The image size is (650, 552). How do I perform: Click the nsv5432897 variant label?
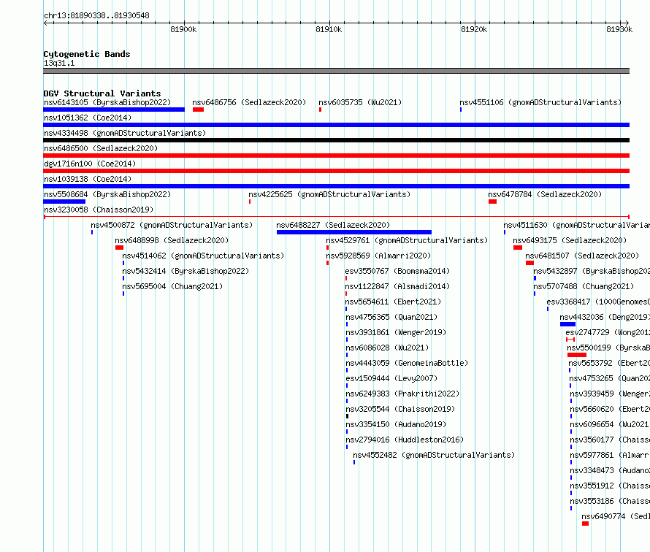coord(592,271)
